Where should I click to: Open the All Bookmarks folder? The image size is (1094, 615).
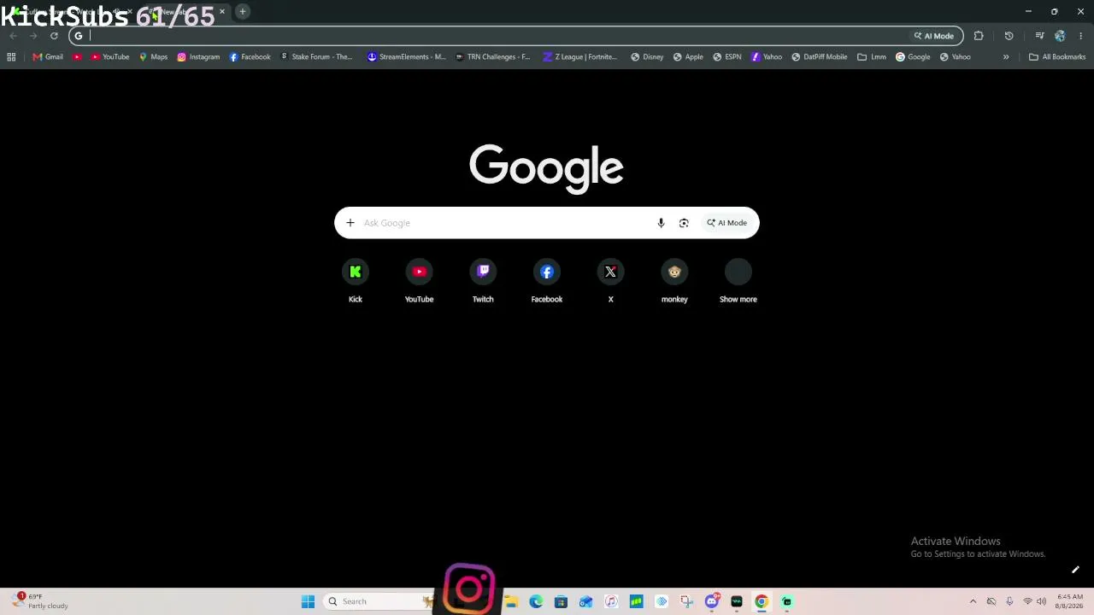coord(1057,56)
